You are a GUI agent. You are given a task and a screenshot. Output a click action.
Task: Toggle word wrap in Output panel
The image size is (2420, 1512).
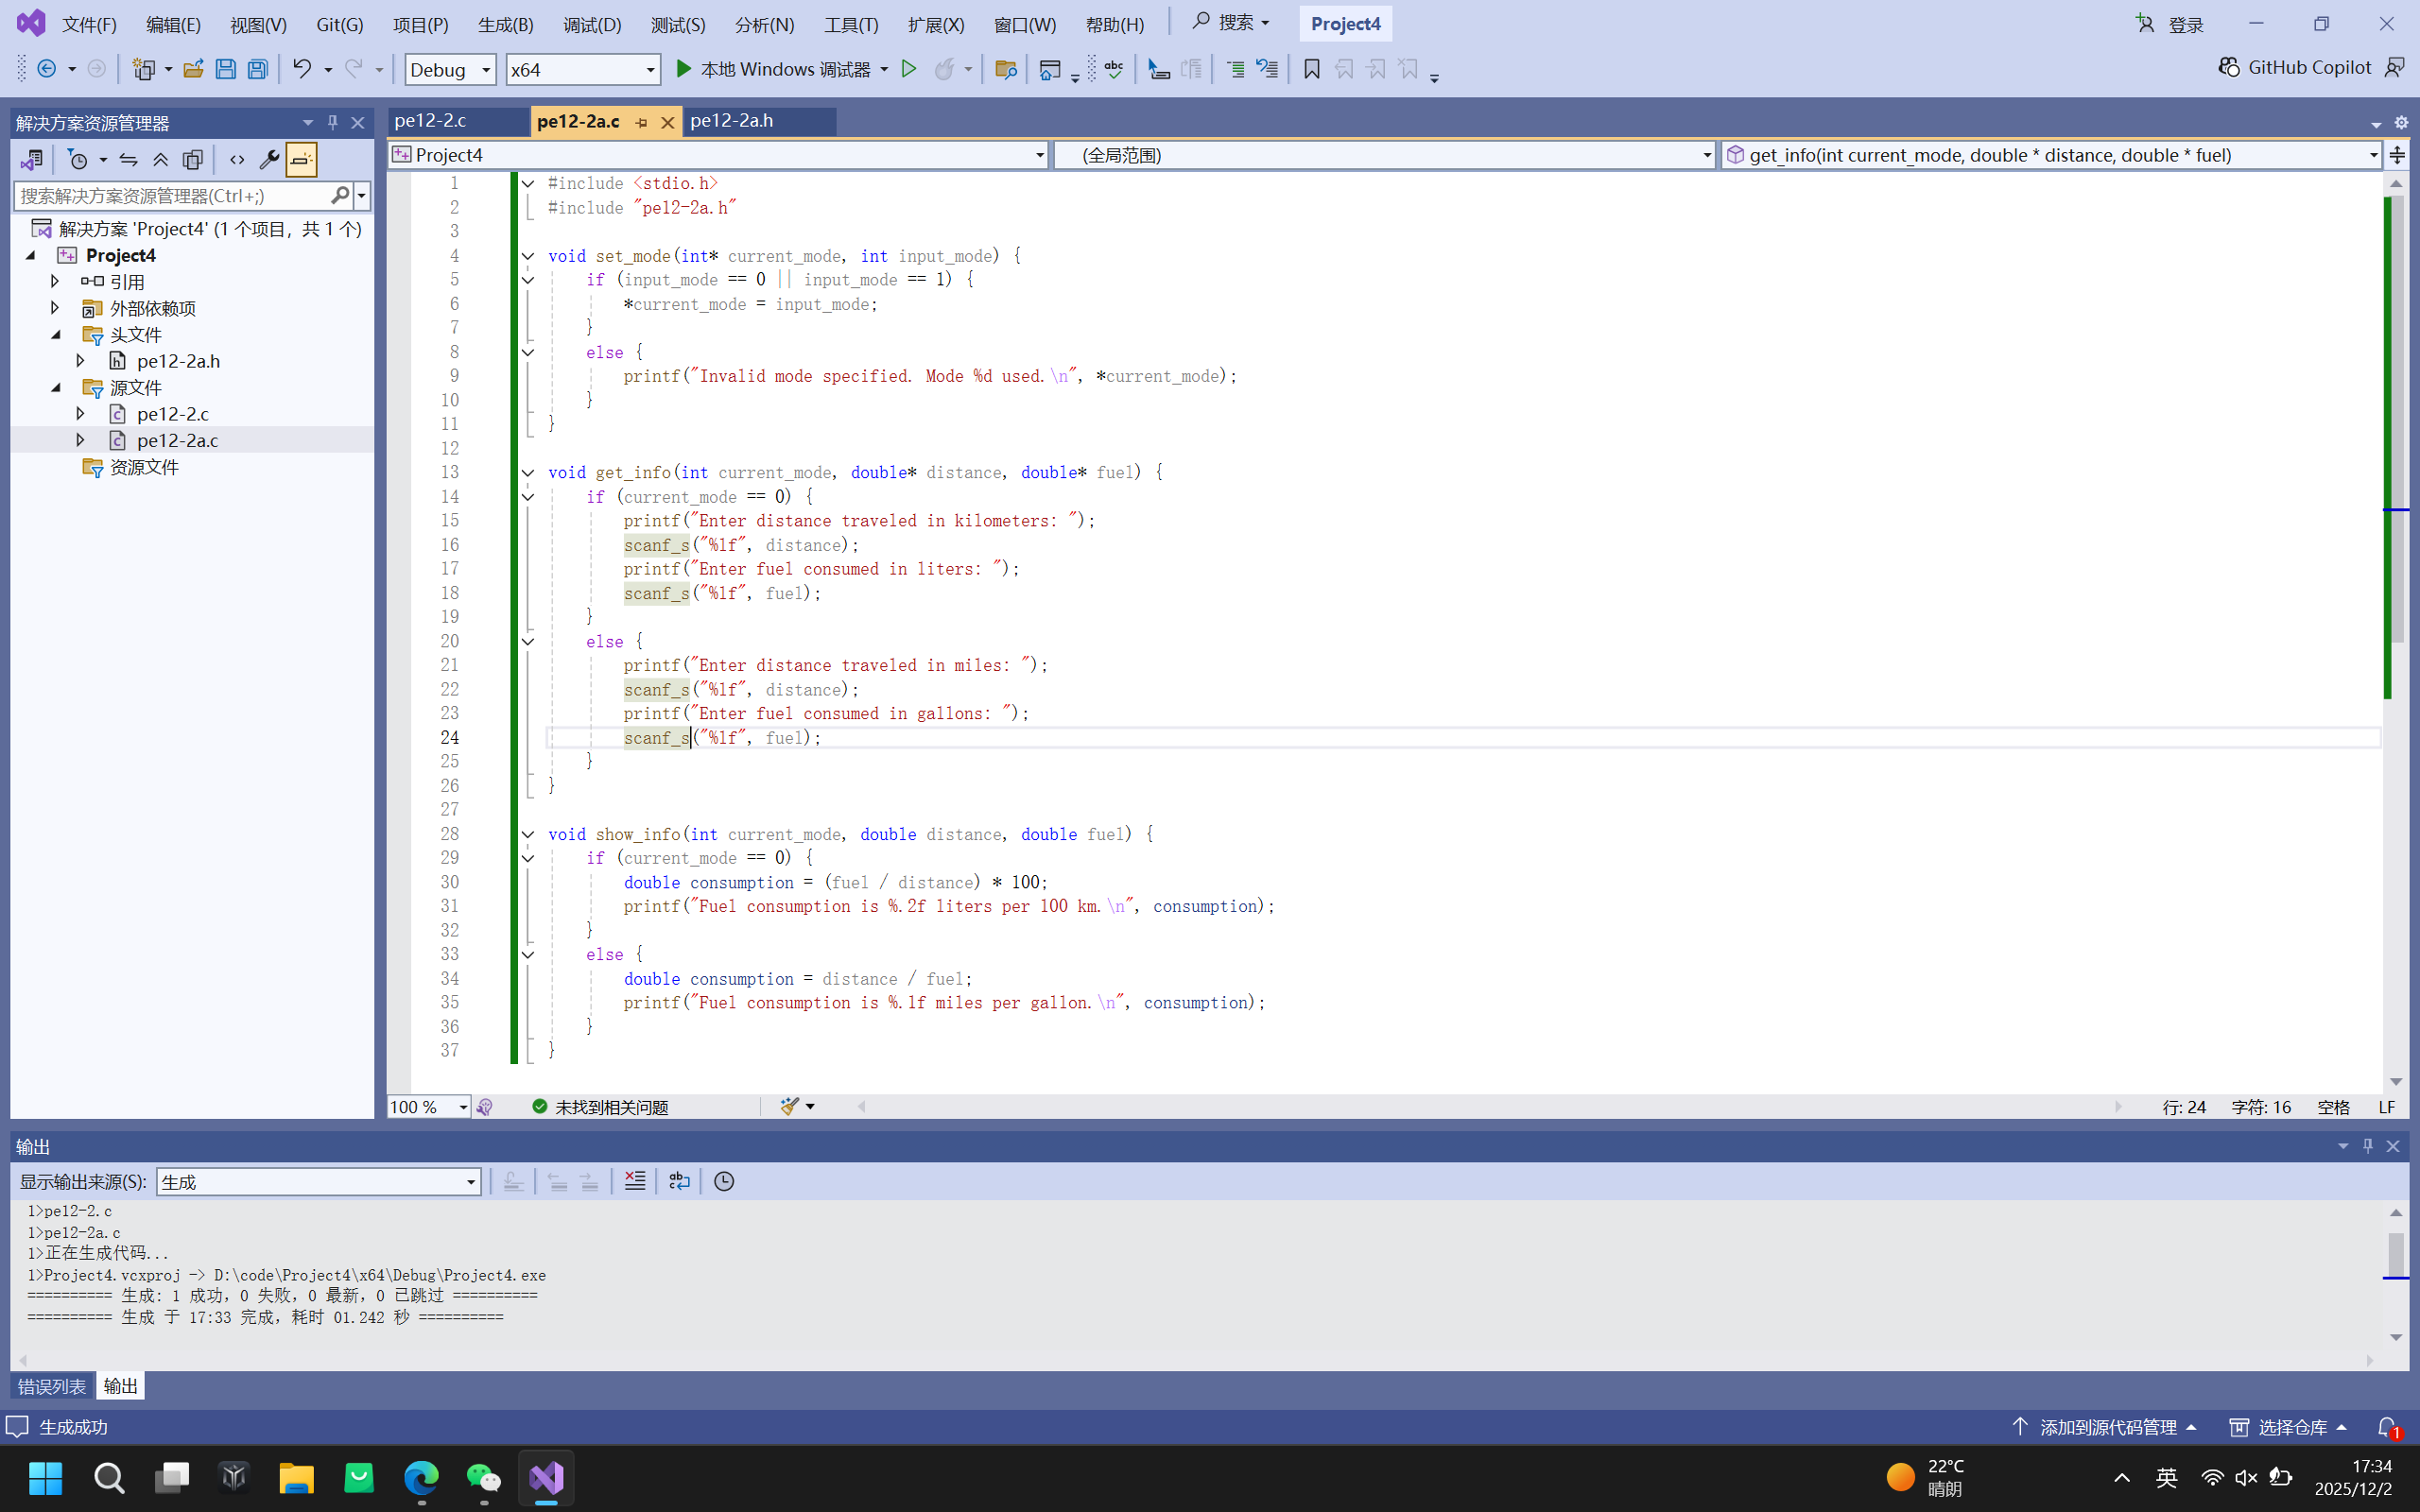[679, 1181]
